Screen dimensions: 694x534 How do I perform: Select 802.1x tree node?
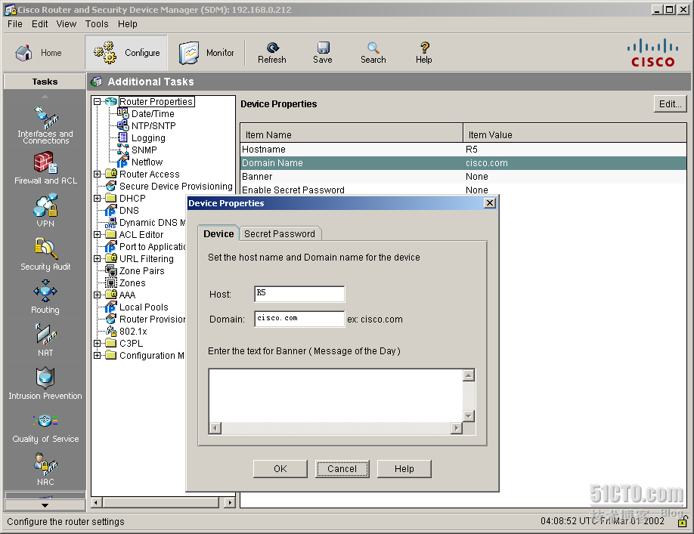[x=133, y=331]
